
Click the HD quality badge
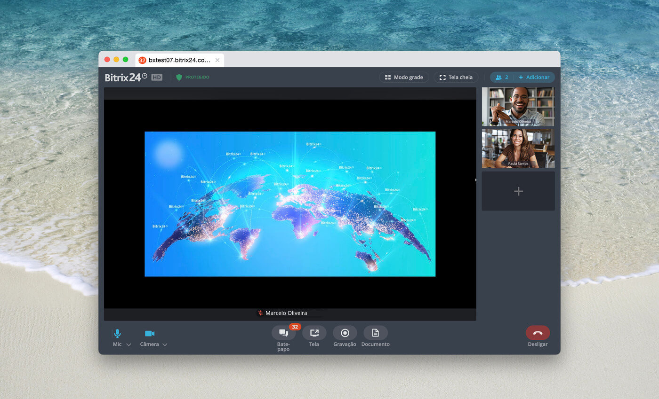pos(157,77)
